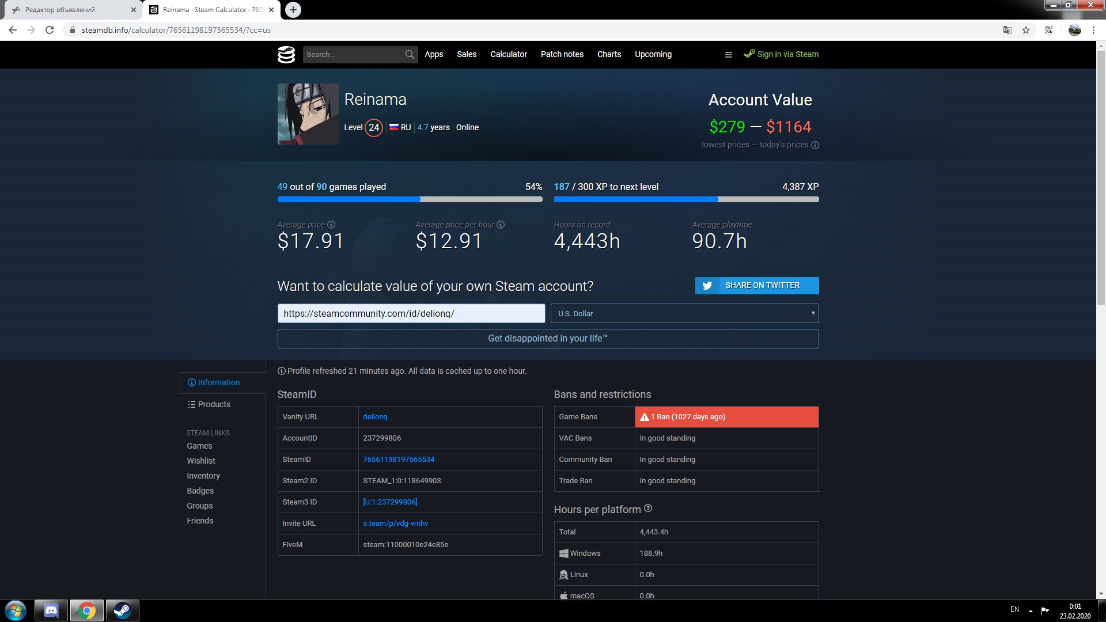The width and height of the screenshot is (1106, 622).
Task: Click the info icon beside Average price
Action: pyautogui.click(x=331, y=225)
